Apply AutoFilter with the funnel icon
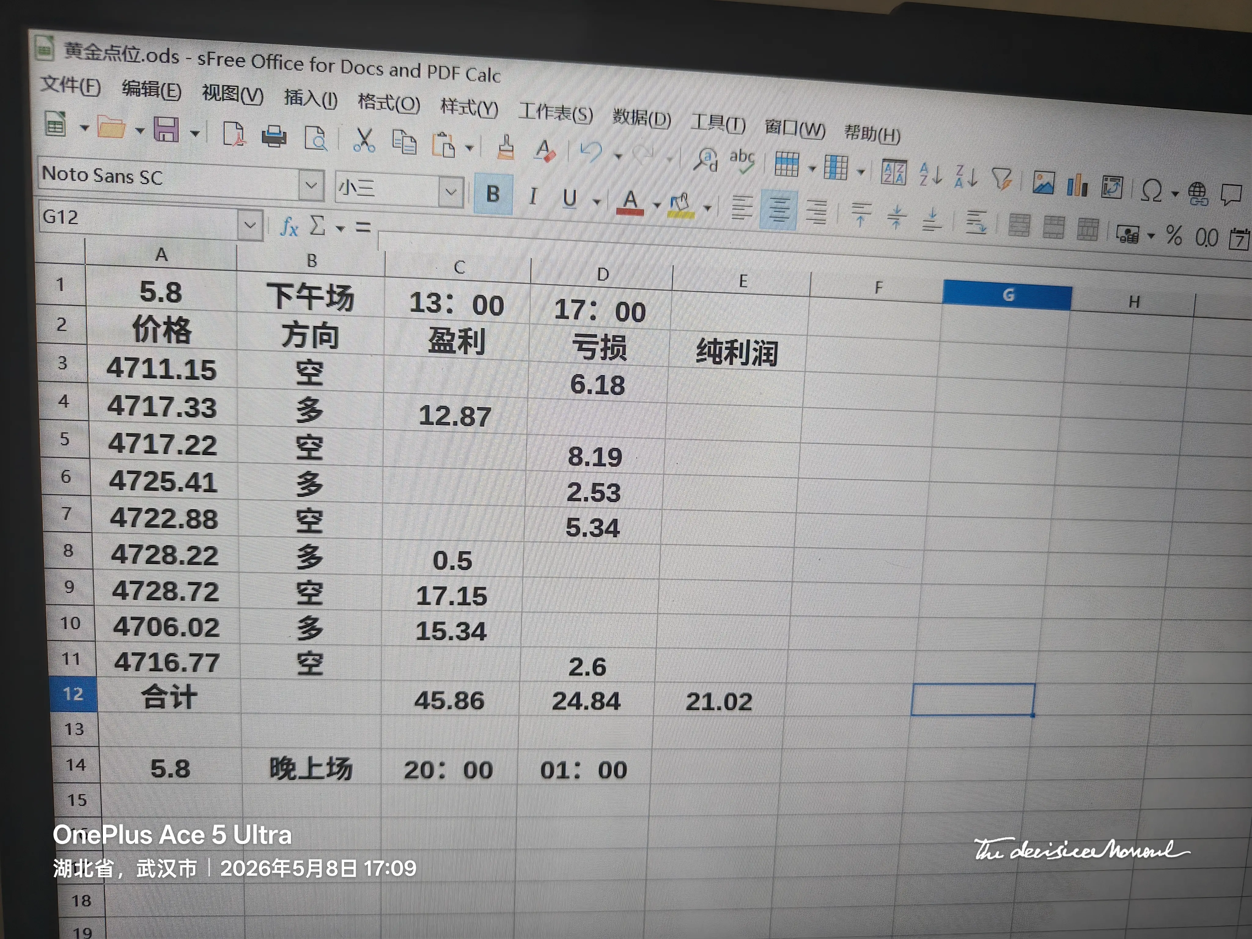The height and width of the screenshot is (939, 1252). (1002, 179)
